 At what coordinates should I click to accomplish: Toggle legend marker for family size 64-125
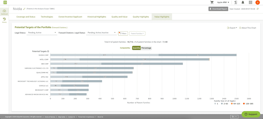[232, 104]
